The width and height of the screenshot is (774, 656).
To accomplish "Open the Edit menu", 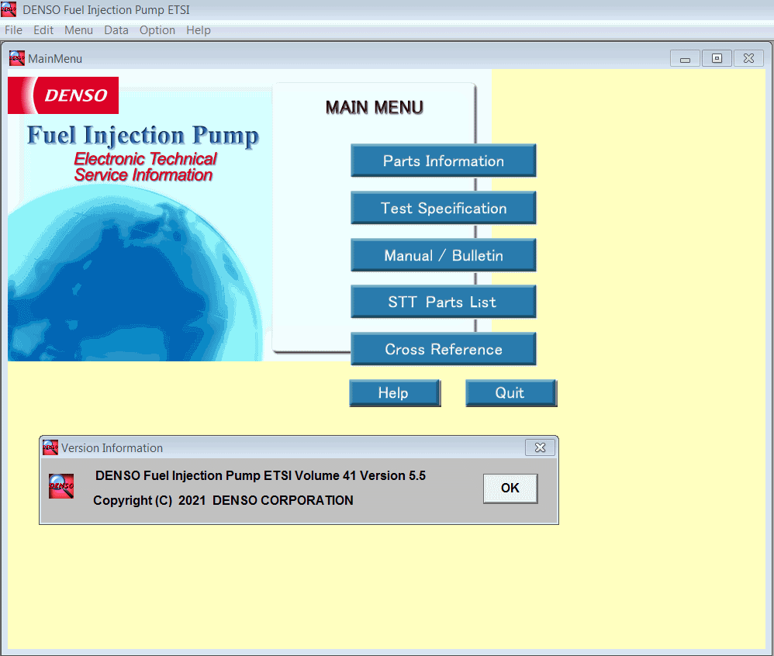I will click(43, 30).
